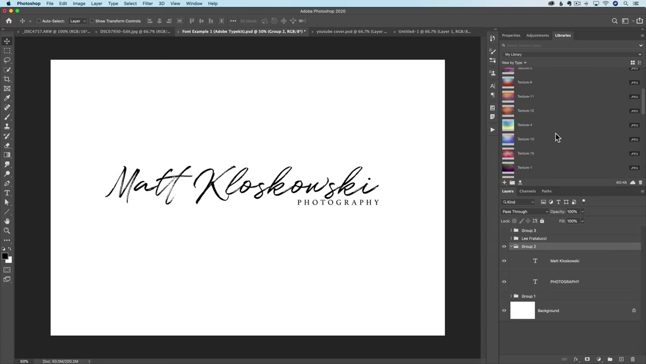Select the Eraser tool

7,145
